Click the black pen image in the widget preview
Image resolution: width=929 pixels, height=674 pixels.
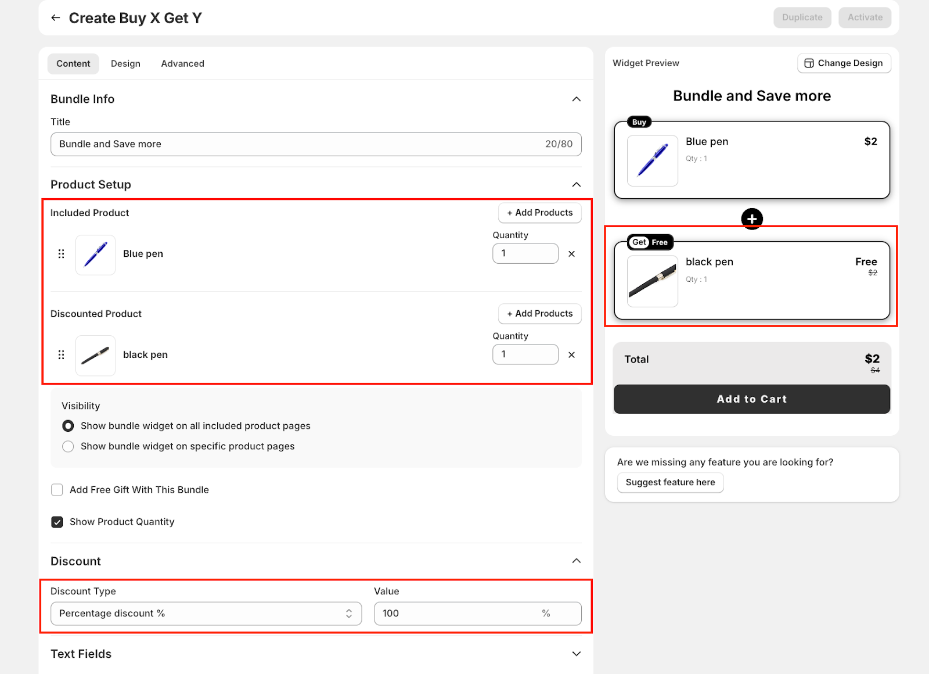click(x=653, y=281)
